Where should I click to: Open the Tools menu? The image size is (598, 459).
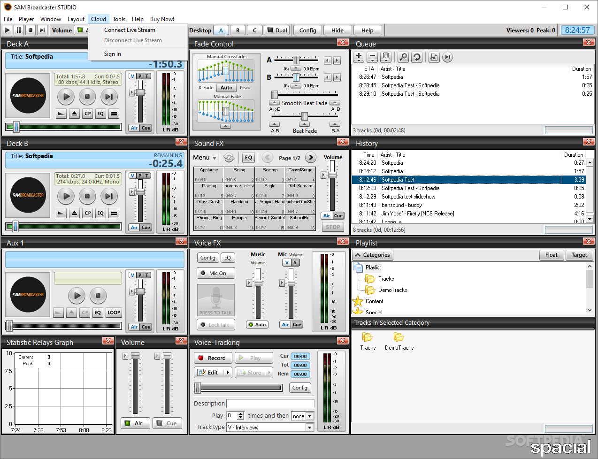point(119,19)
